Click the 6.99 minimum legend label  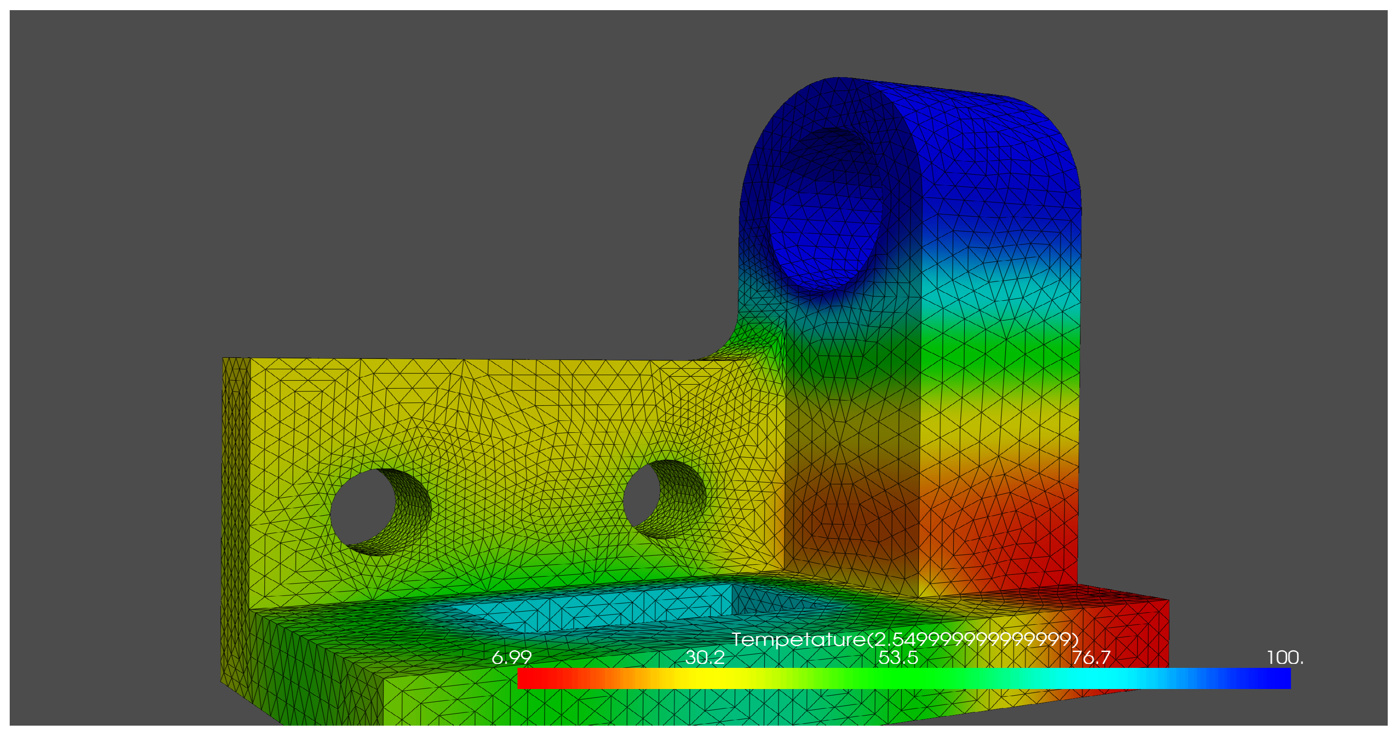tap(511, 657)
